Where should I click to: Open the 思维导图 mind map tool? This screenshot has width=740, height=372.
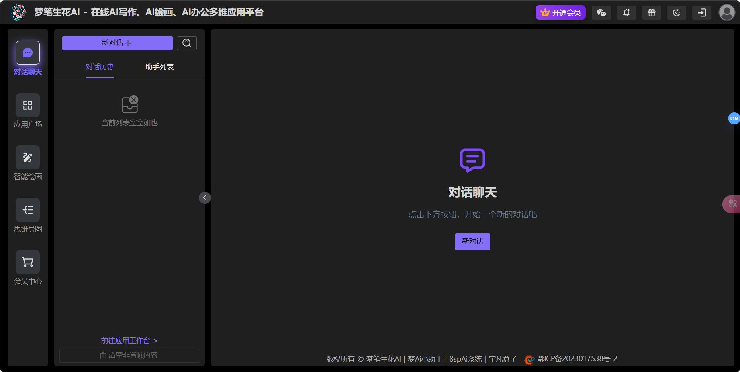pos(27,210)
